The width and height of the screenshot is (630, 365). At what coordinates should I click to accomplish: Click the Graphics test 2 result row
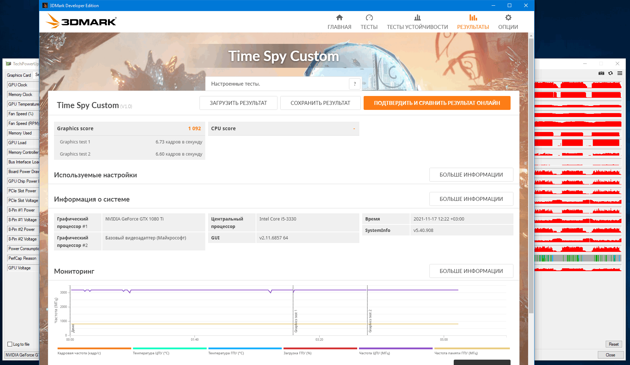(130, 154)
